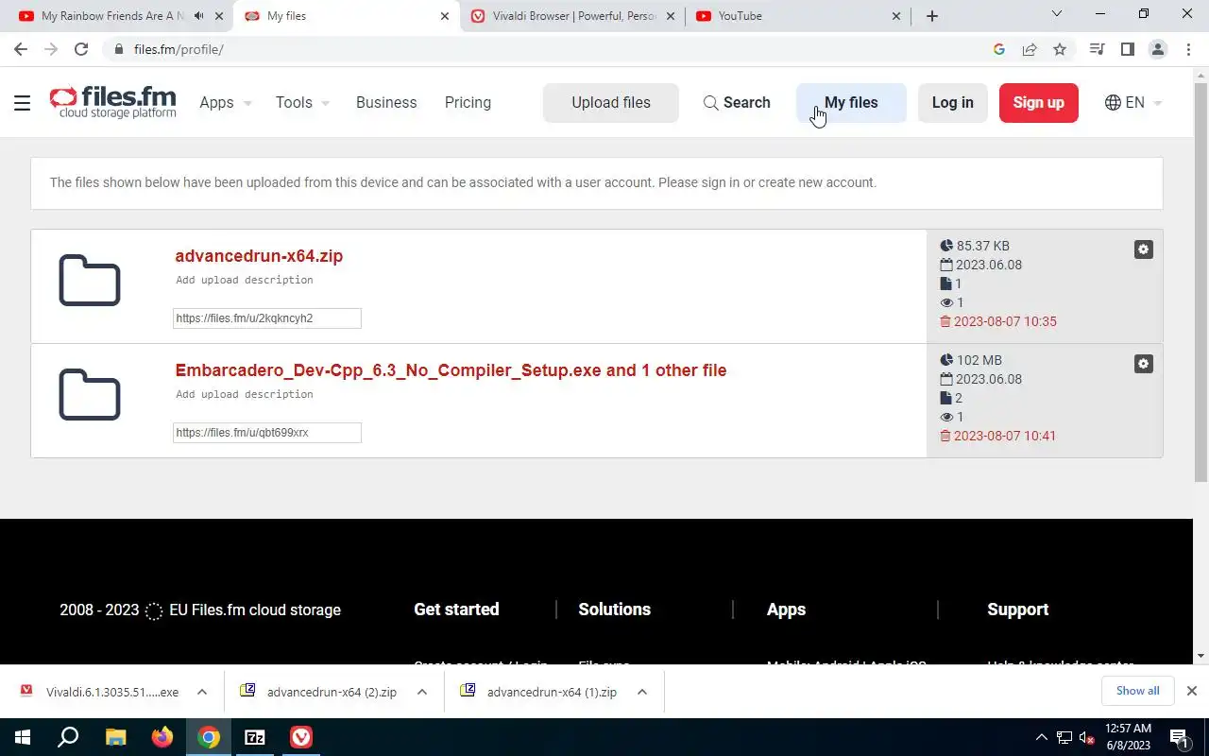Open Windows Start menu
Screen dimensions: 1209x756
(x=23, y=737)
